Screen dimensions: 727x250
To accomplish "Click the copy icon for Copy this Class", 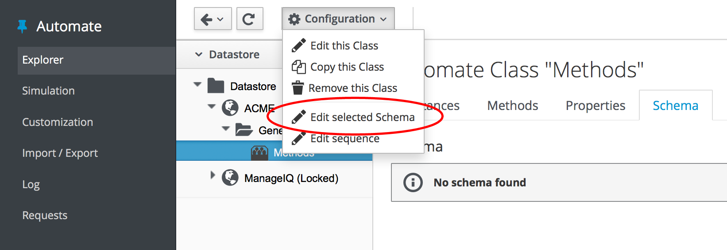I will (298, 67).
